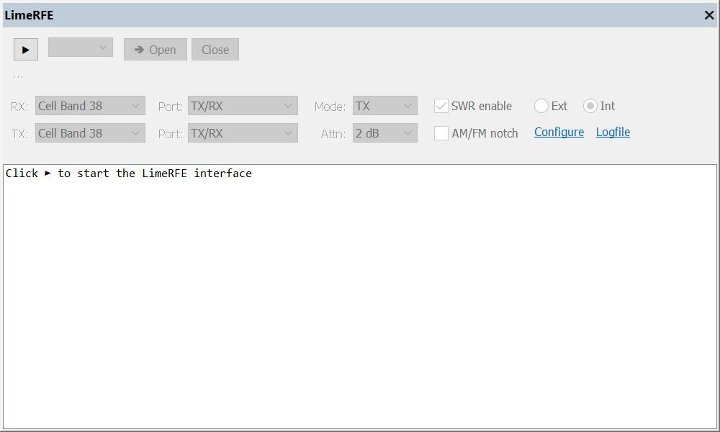Click inside the log output text area
Screen dimensions: 720x432
pos(360,297)
